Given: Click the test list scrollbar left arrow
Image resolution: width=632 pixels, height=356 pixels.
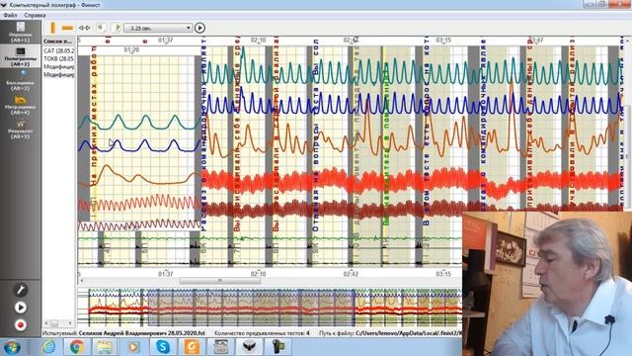Looking at the screenshot, I should coord(46,323).
